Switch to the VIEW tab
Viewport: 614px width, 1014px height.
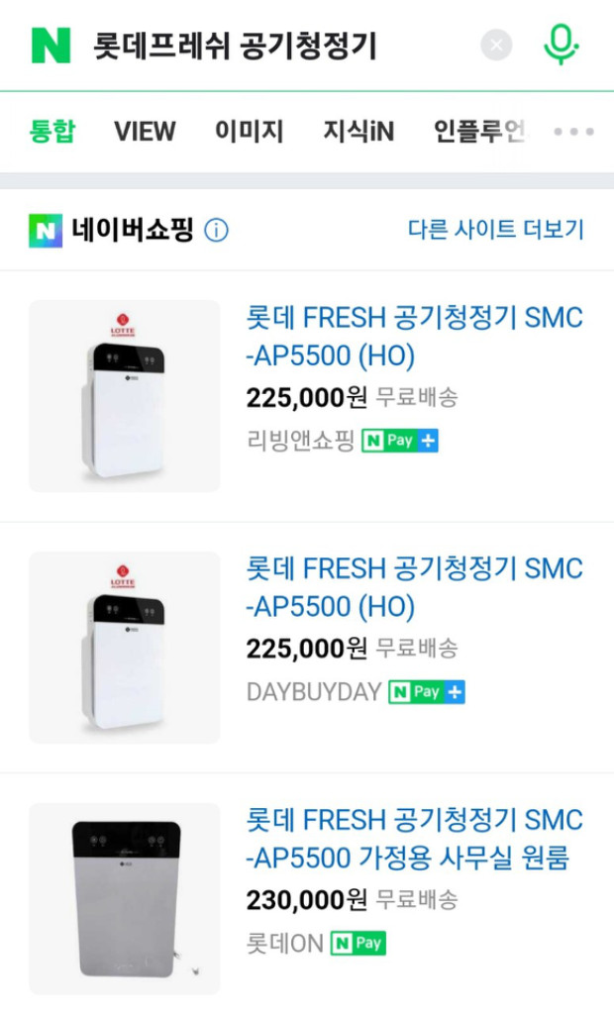145,131
